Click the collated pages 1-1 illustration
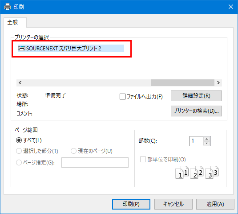Image resolution: width=238 pixels, height=214 pixels. pos(182,173)
